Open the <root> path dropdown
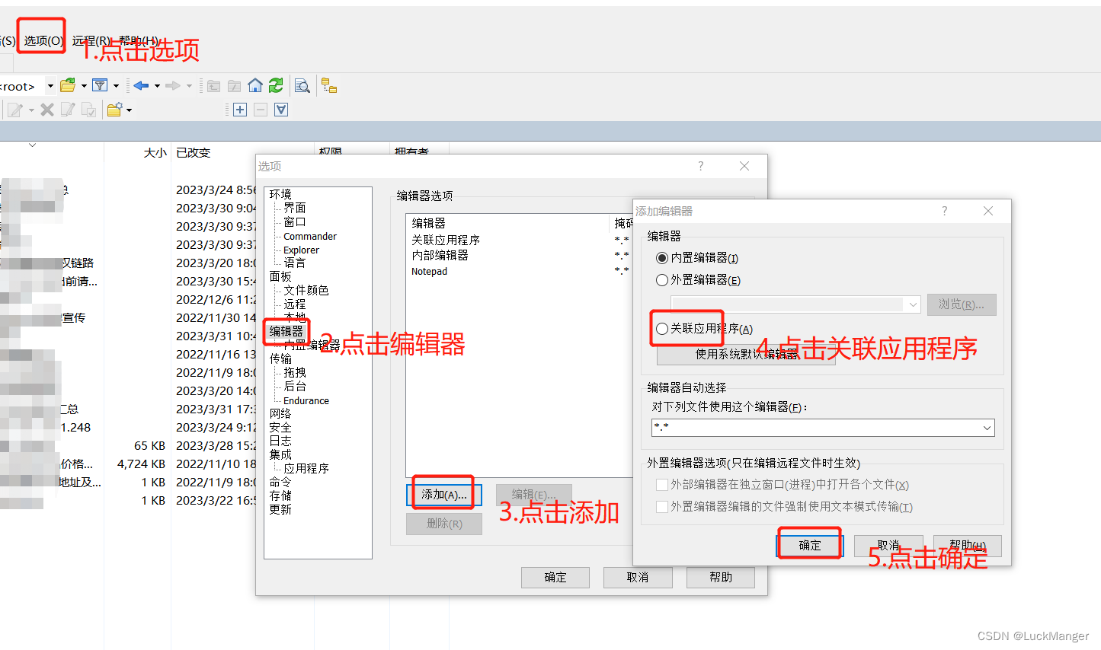The height and width of the screenshot is (650, 1101). (x=50, y=86)
